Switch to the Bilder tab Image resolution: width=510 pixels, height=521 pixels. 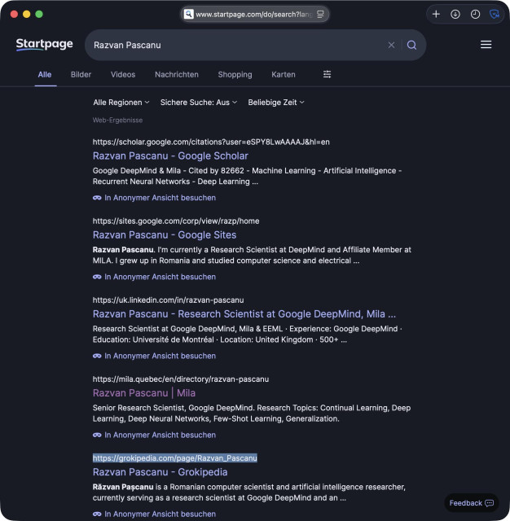[81, 74]
